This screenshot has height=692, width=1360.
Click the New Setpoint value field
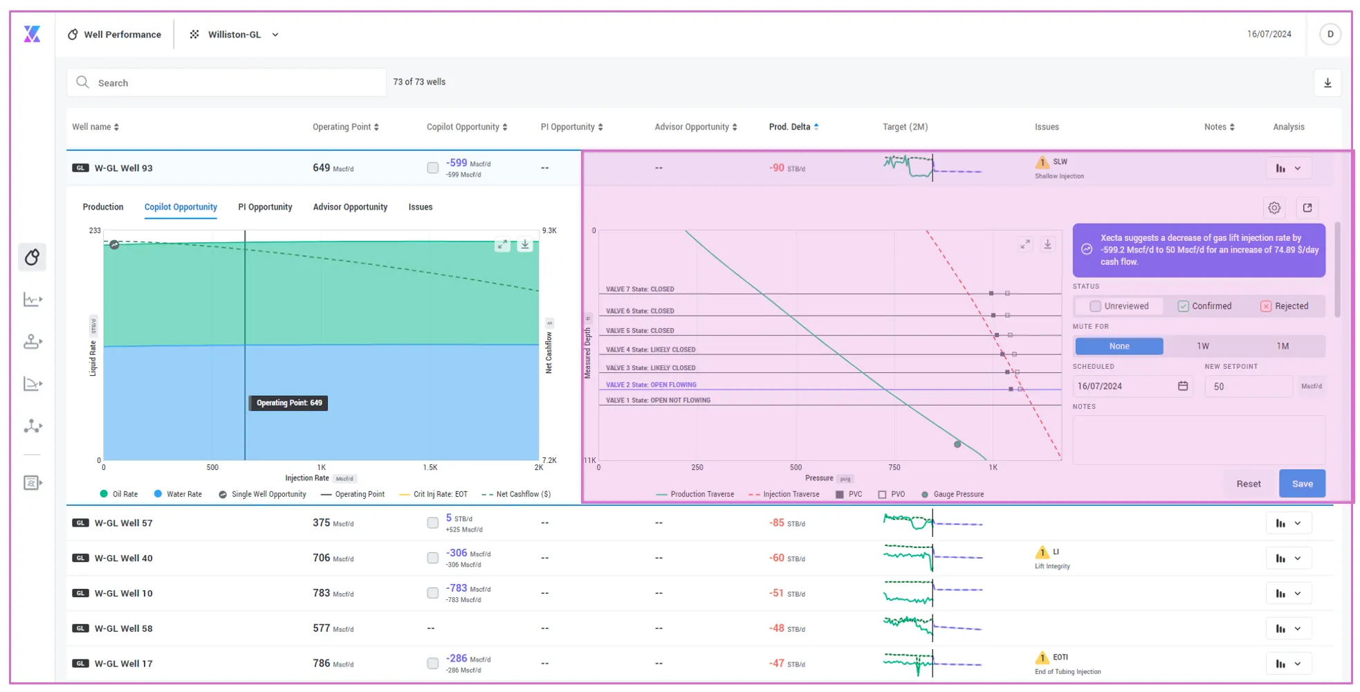click(x=1249, y=386)
